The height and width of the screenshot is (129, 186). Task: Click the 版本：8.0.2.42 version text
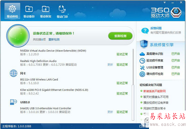coord(29,94)
